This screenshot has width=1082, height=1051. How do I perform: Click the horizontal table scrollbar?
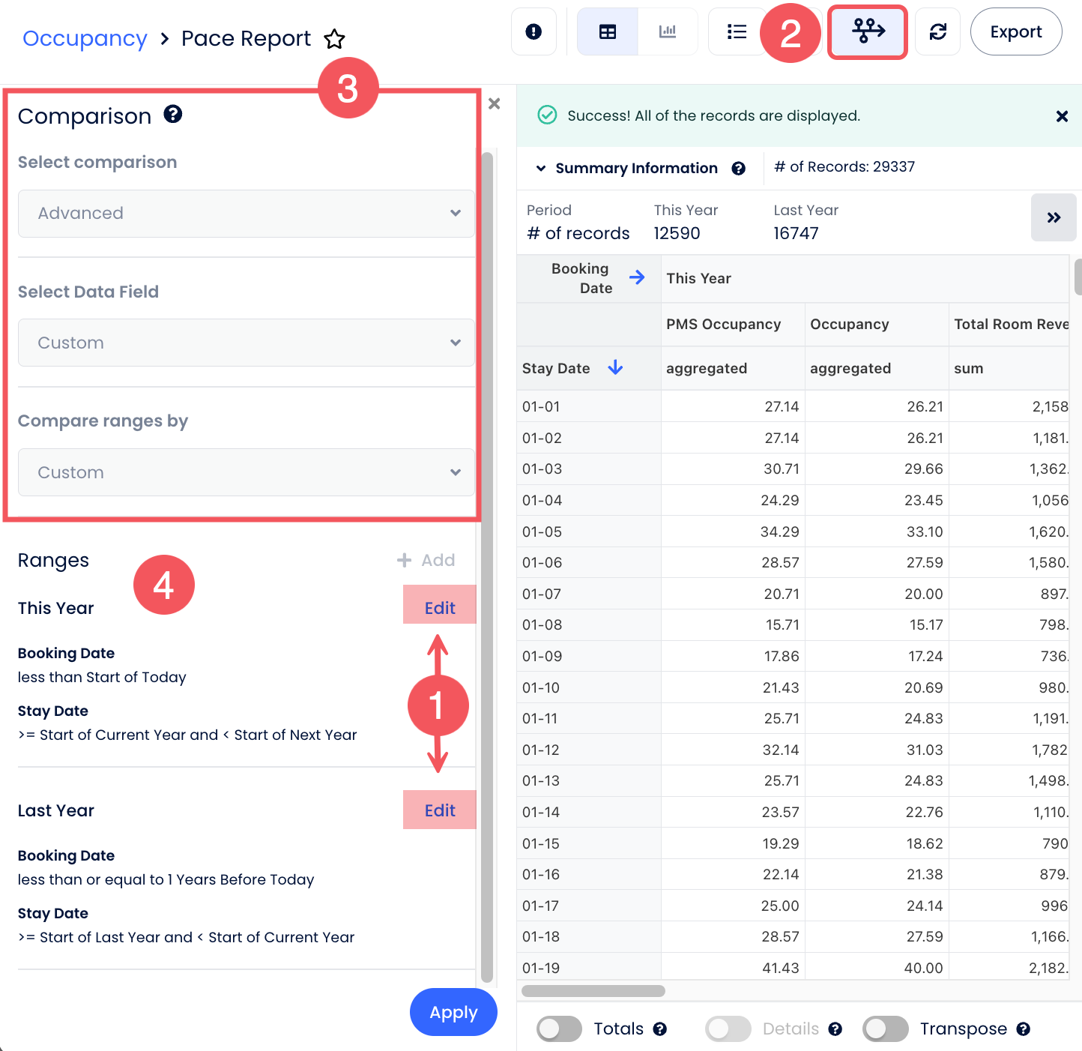tap(593, 991)
